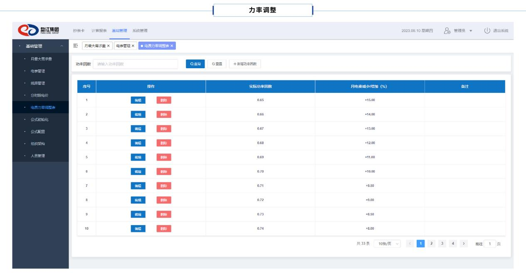Click the sidebar collapse hamburger icon
The image size is (526, 273).
pos(75,45)
